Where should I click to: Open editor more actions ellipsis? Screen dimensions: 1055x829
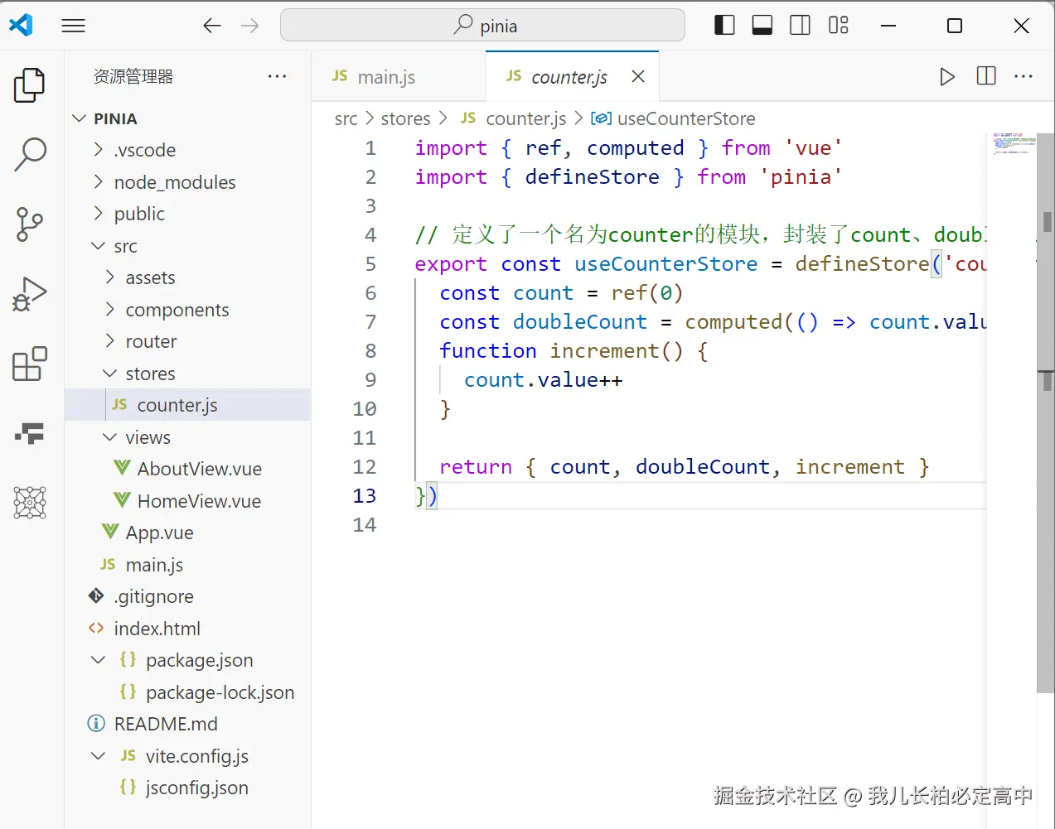click(1024, 76)
